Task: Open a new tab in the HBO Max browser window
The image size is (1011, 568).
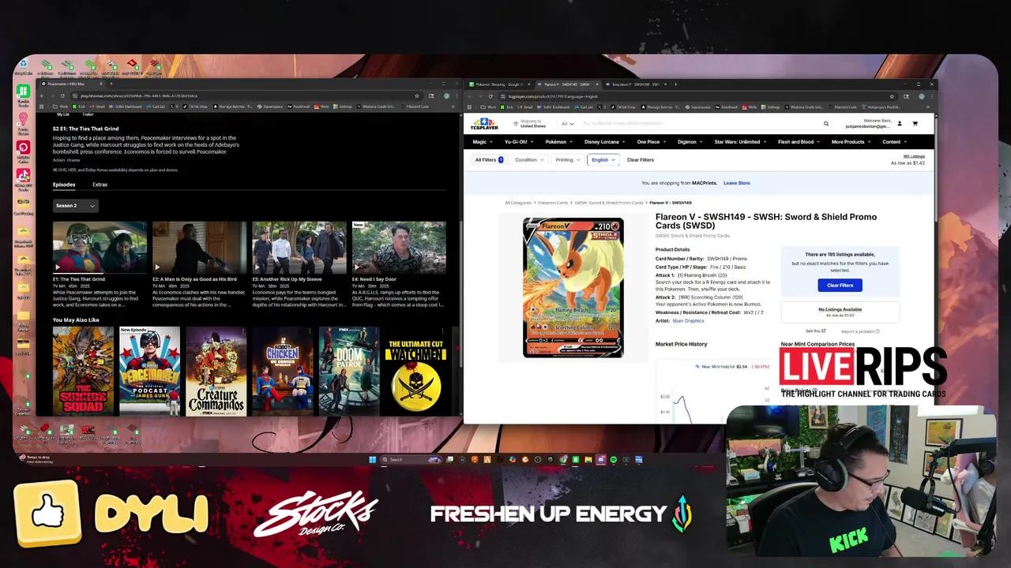Action: [x=111, y=84]
